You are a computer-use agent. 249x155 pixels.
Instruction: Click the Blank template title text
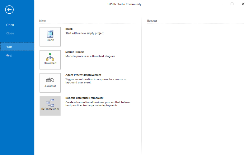click(69, 29)
